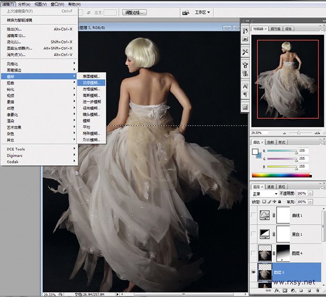Screen dimensions: 326x297
Task: Open the opacity 100% arrow dropdown
Action: coord(310,193)
